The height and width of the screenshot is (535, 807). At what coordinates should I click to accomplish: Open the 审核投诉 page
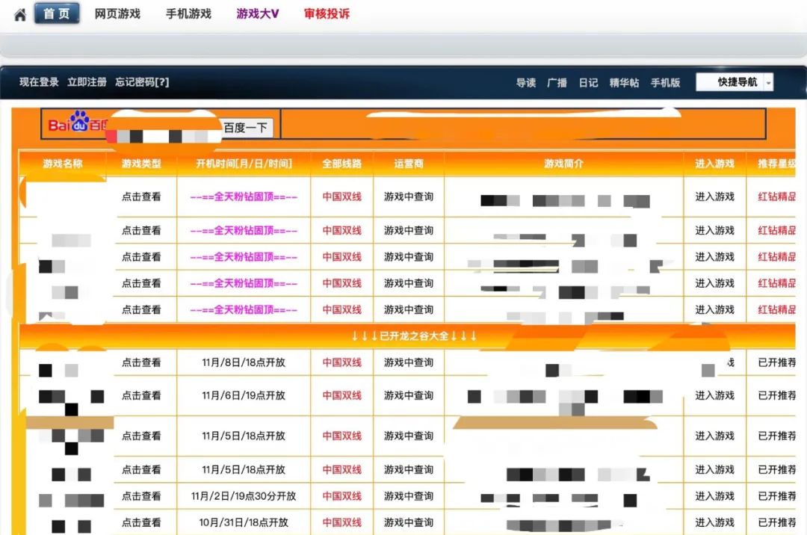tap(328, 13)
